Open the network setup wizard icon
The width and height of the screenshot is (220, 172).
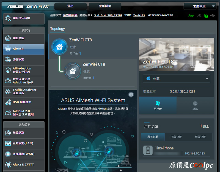8,18
